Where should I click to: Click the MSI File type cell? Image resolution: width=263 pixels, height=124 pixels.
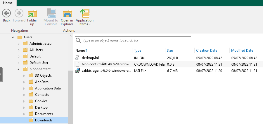tap(140, 71)
